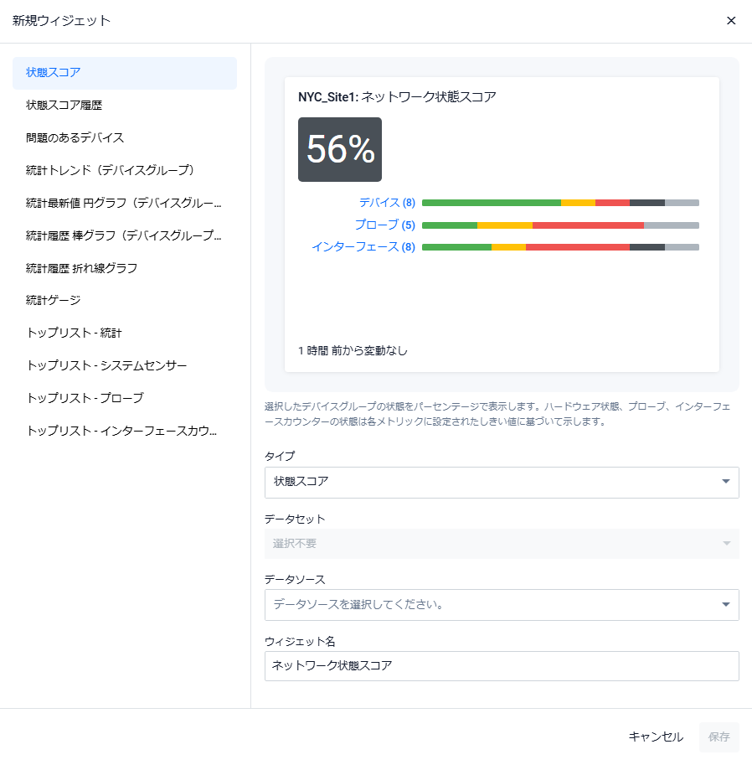Choose トップリスト - プローブ option

tap(125, 398)
